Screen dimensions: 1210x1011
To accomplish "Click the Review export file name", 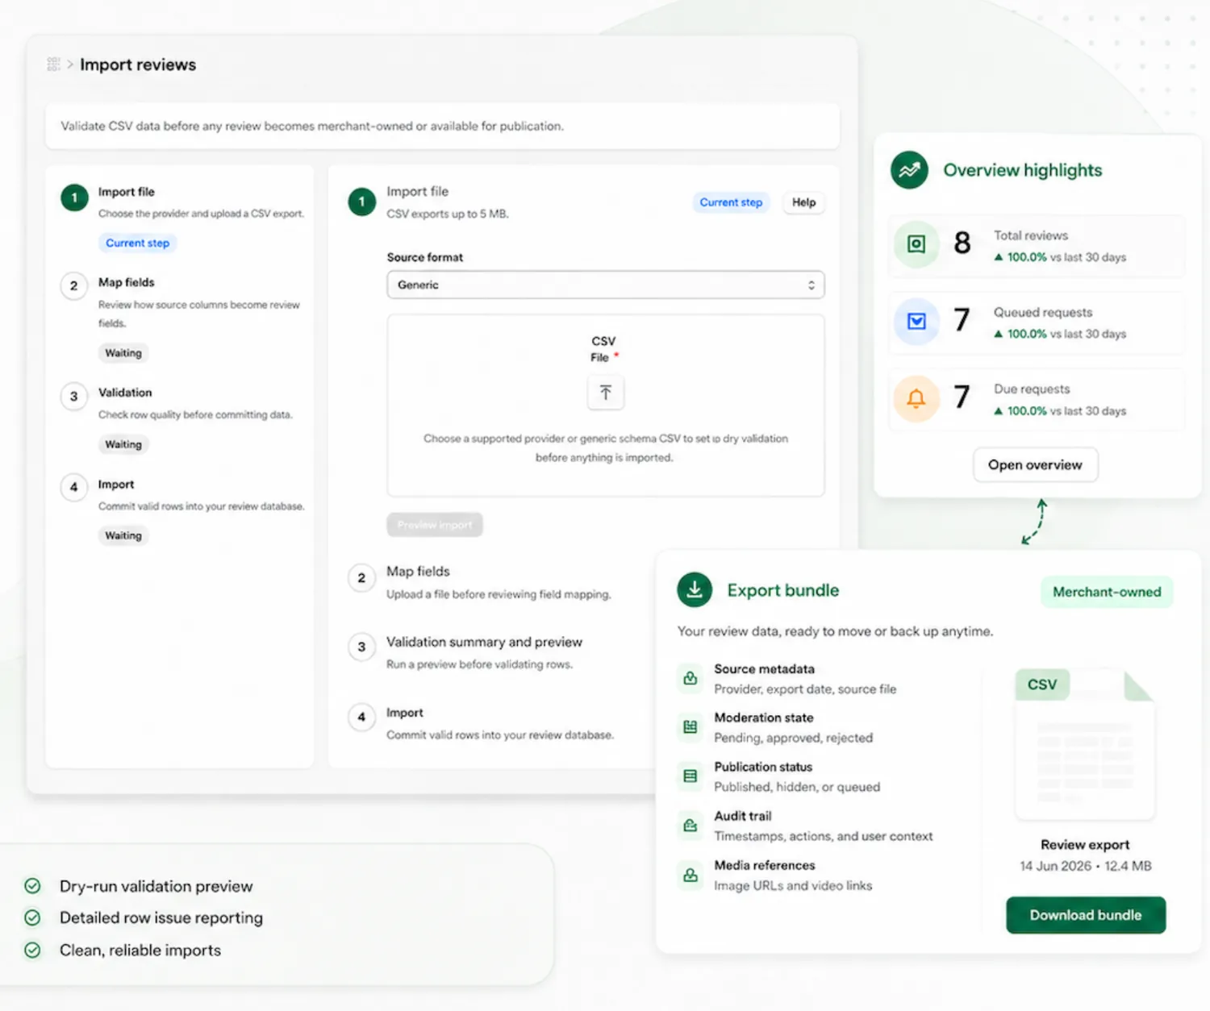I will tap(1085, 845).
